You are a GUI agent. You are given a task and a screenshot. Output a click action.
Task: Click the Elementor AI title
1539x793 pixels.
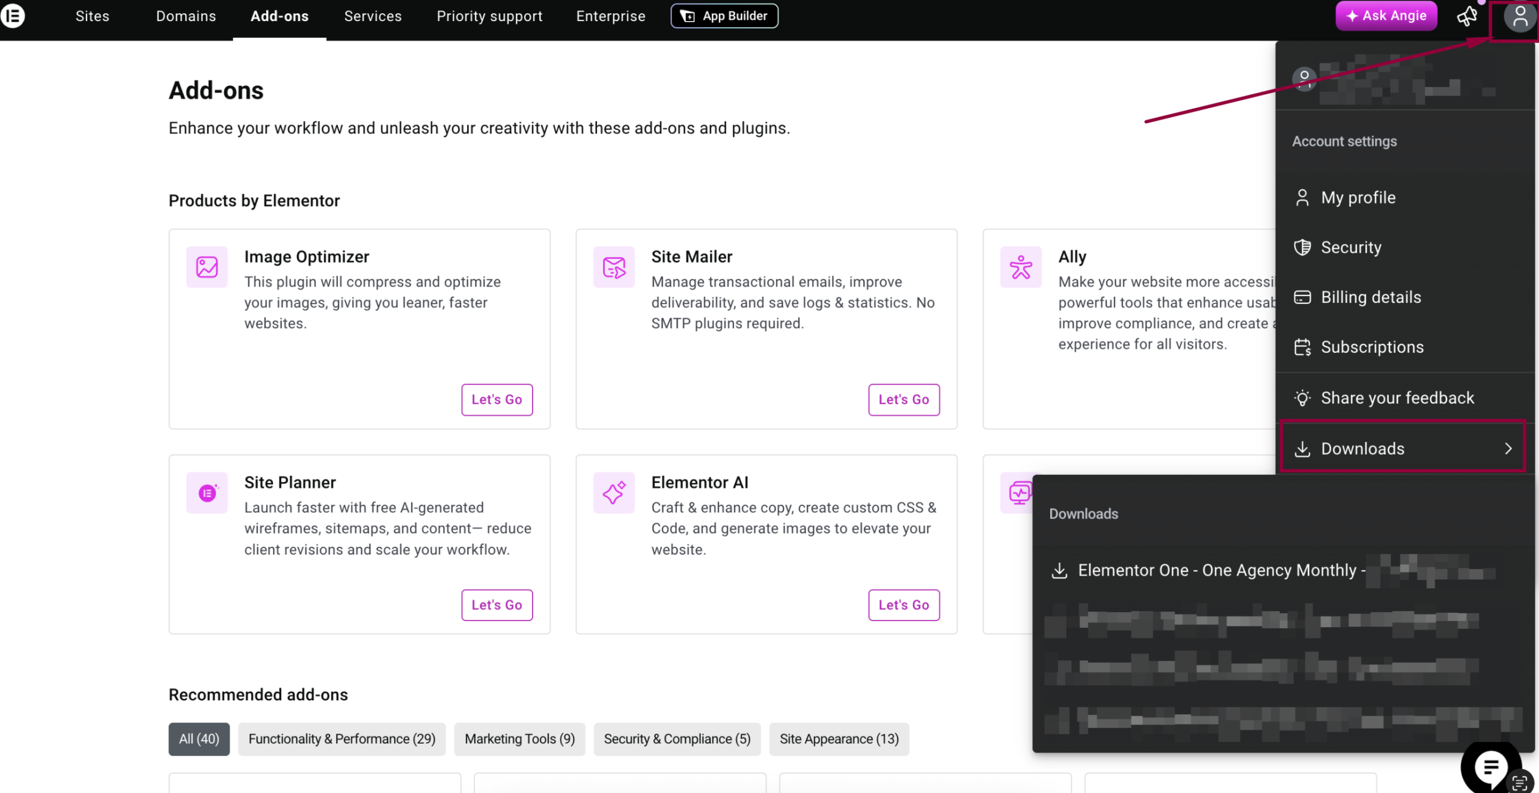pyautogui.click(x=700, y=482)
